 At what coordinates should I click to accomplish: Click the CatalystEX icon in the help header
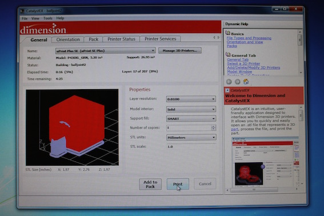click(x=227, y=90)
